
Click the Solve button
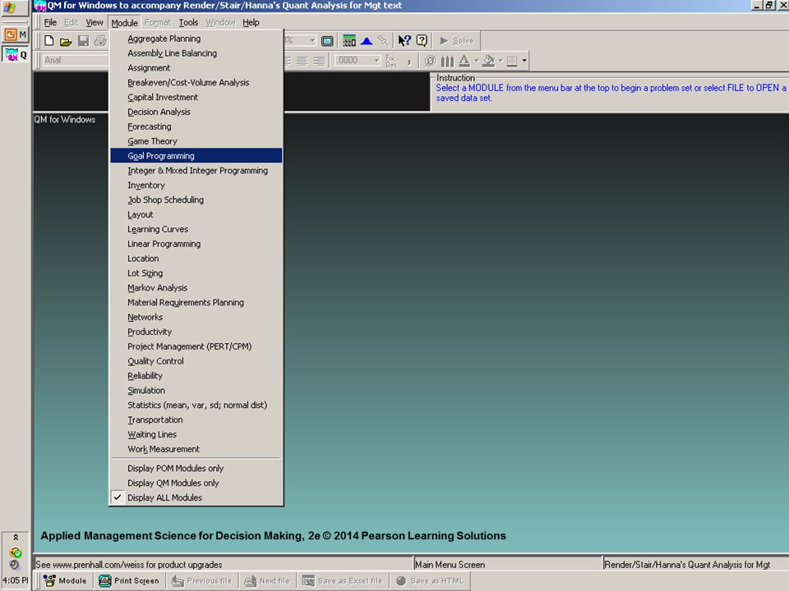click(x=457, y=41)
